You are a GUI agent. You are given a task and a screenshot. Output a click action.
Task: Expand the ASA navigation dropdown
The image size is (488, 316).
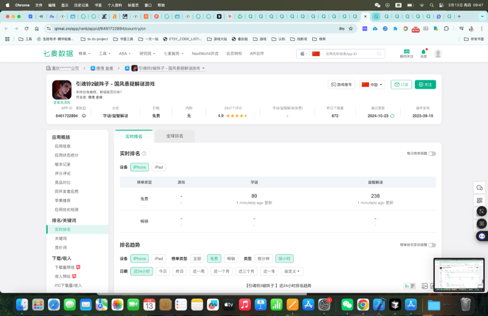click(x=125, y=53)
